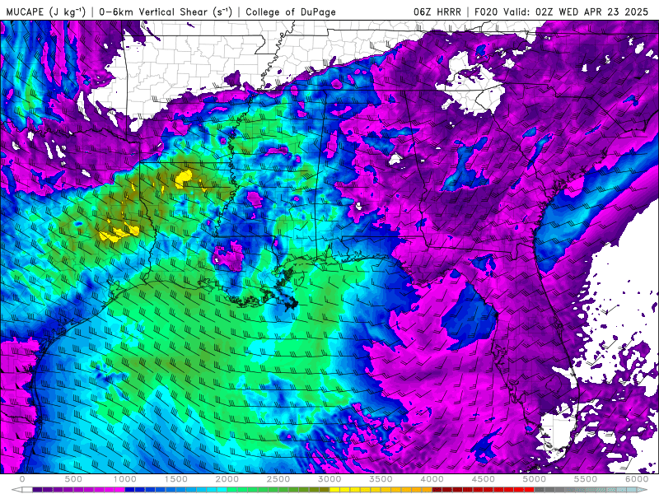The width and height of the screenshot is (659, 494).
Task: Click the 500 label on the color scale
Action: 73,479
